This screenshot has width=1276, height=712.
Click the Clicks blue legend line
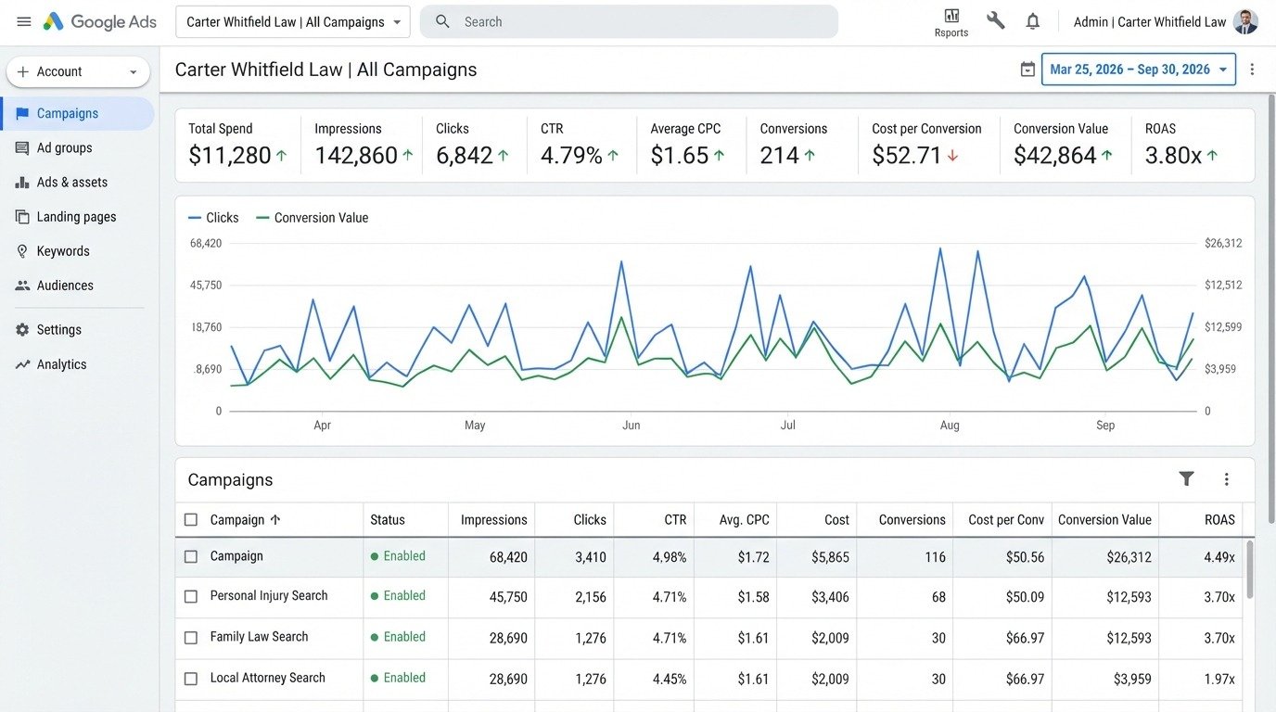point(195,218)
